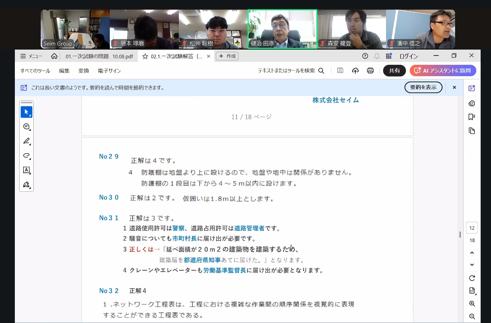The width and height of the screenshot is (491, 323).
Task: Click the 要約を表示 button
Action: (x=423, y=87)
